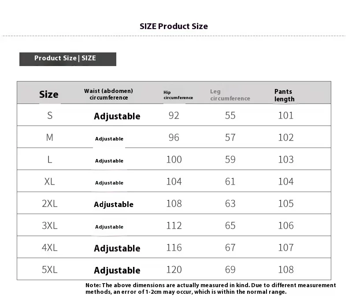Image resolution: width=348 pixels, height=307 pixels.
Task: Select hip circumference value 92
Action: (174, 115)
